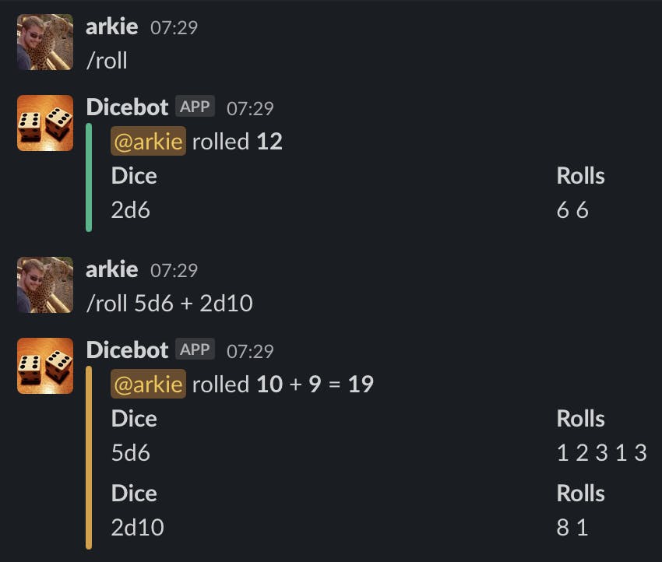Click the APP badge on the second Dicebot message
Viewport: 662px width, 562px height.
click(x=193, y=349)
